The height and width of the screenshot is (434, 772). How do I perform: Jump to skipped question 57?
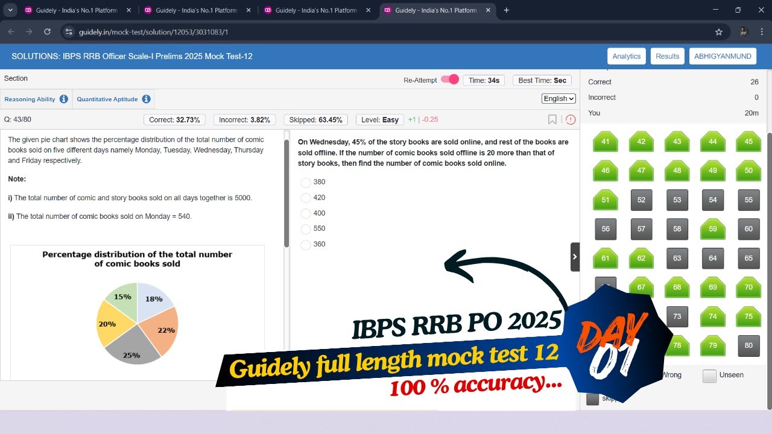(x=641, y=229)
